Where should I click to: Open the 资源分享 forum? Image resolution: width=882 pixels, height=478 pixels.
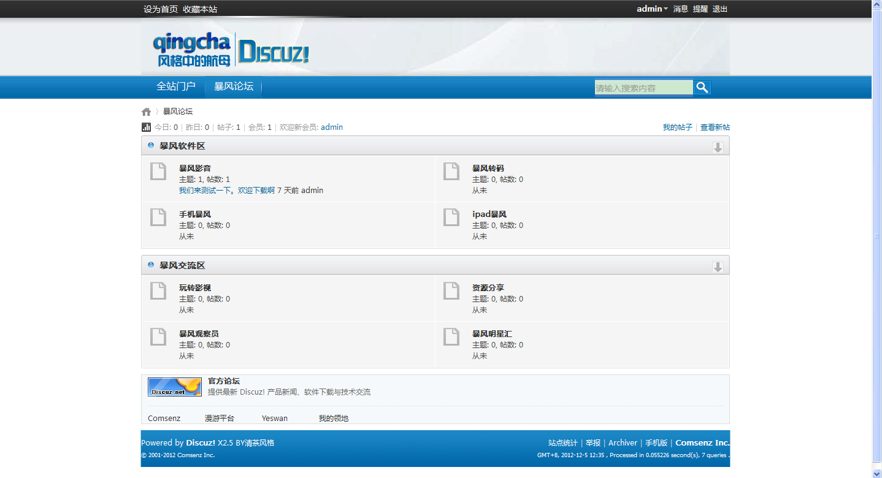488,287
